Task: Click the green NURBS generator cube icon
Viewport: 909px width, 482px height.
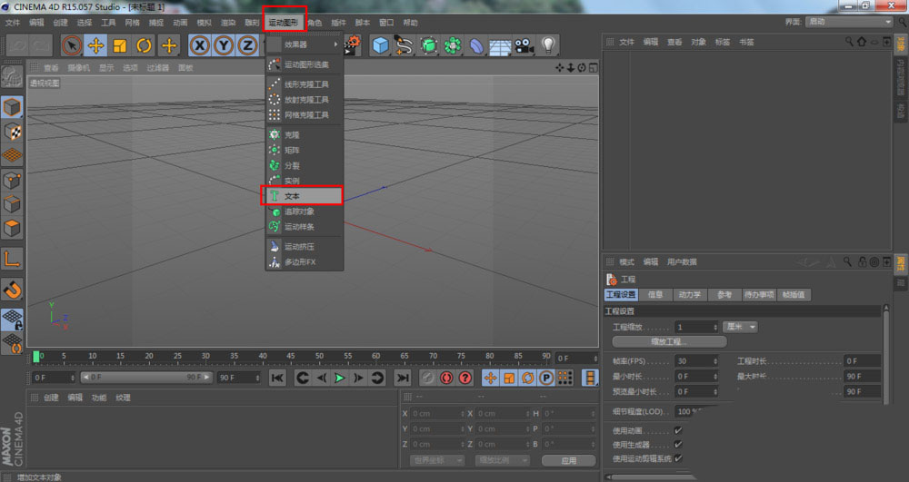Action: pos(428,45)
